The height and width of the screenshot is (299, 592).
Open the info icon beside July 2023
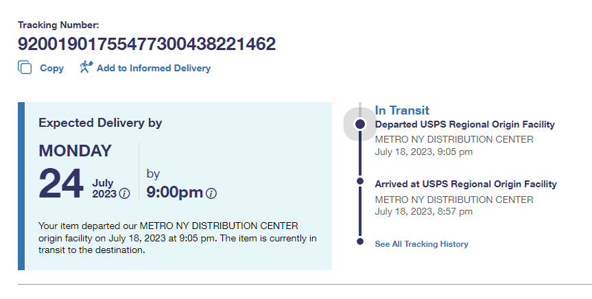pyautogui.click(x=124, y=193)
